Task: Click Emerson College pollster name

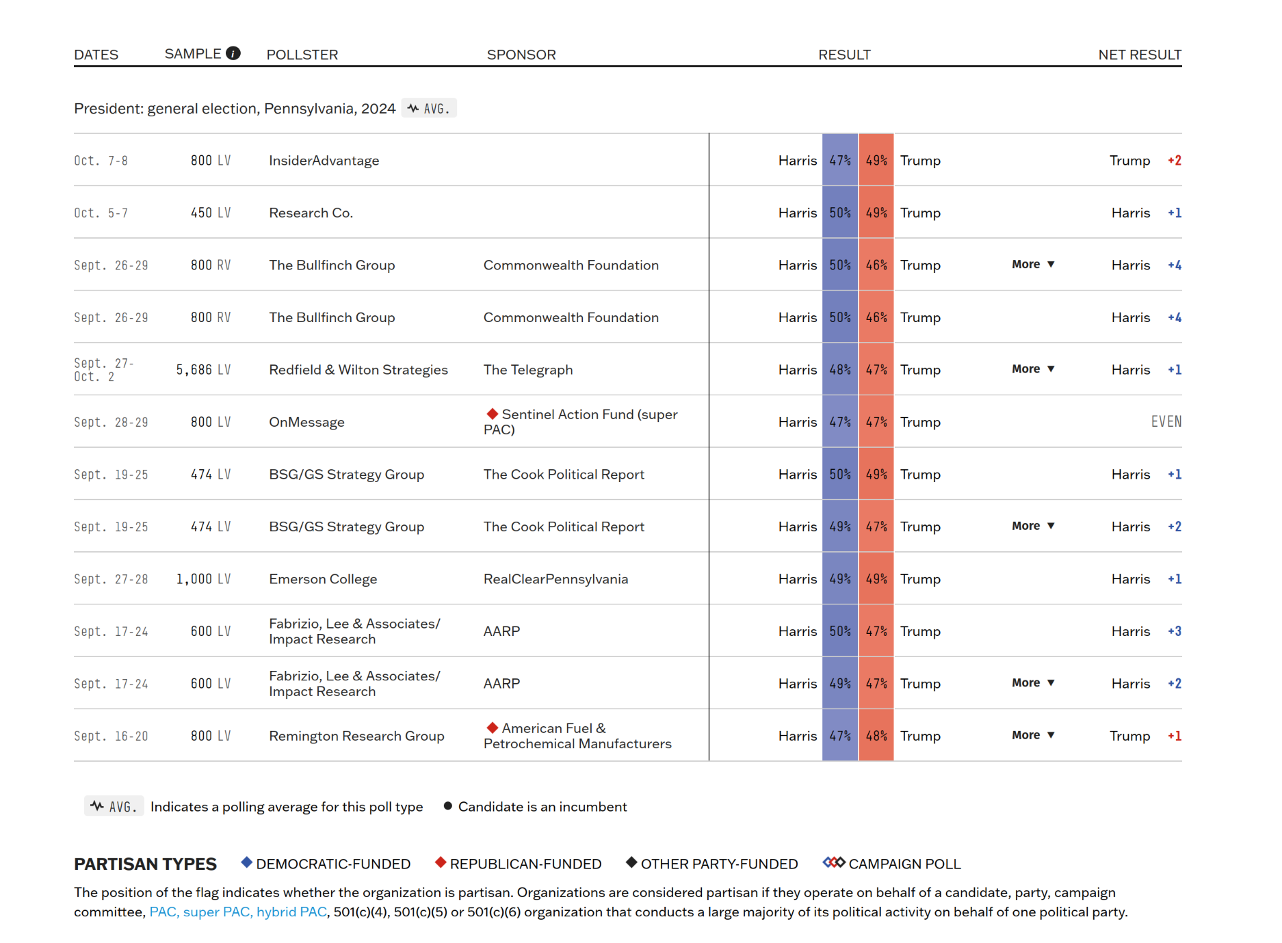Action: click(x=323, y=579)
